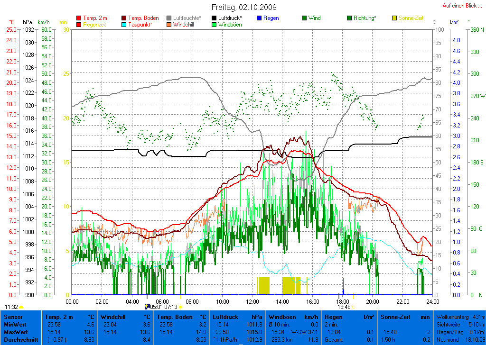Click the sunrise icon next to 07:13
The image size is (486, 345).
click(x=180, y=307)
